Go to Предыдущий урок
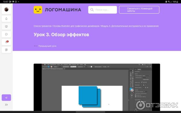The height and width of the screenshot is (113, 181). [x=45, y=46]
